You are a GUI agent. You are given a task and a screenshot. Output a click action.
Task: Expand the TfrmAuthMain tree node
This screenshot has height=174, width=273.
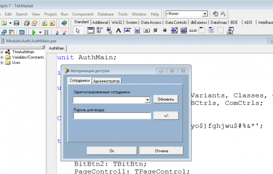(2, 52)
